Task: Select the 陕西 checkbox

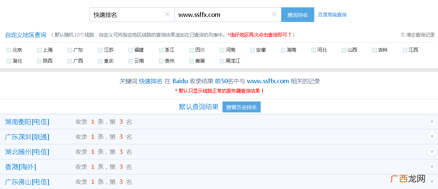Action: point(39,61)
